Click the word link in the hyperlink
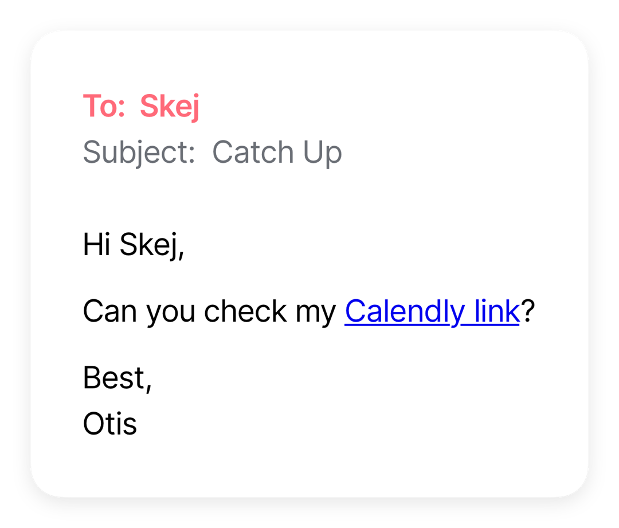Viewport: 619px width, 528px height. 497,311
